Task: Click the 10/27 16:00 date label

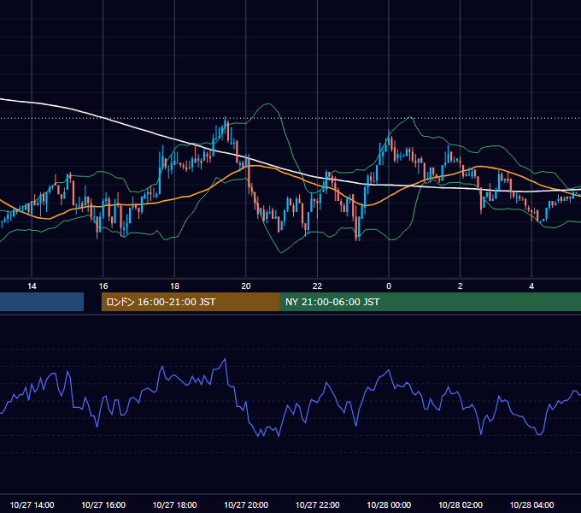Action: click(103, 504)
